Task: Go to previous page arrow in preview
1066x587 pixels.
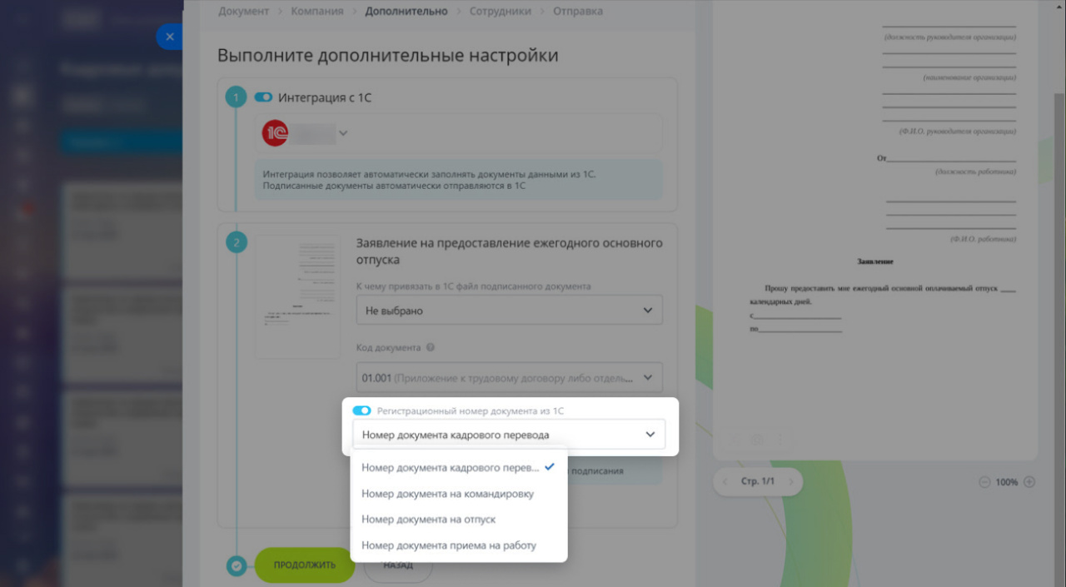Action: coord(725,482)
